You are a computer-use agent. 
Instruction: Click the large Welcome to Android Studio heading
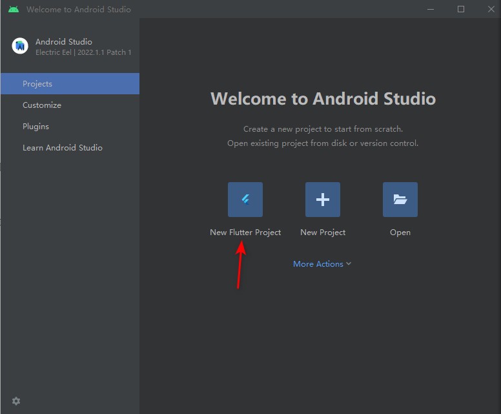(323, 99)
